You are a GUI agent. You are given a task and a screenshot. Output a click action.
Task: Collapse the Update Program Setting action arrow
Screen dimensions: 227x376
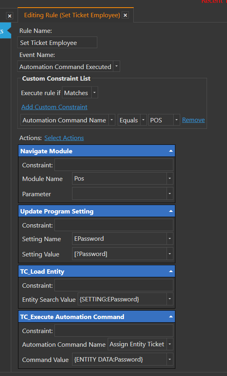(x=171, y=211)
